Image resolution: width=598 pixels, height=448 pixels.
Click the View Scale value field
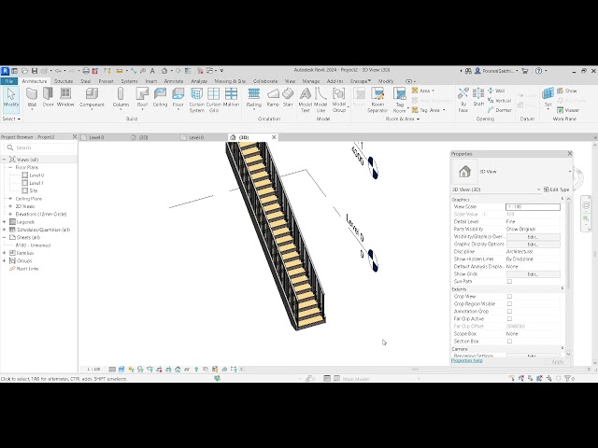point(533,207)
